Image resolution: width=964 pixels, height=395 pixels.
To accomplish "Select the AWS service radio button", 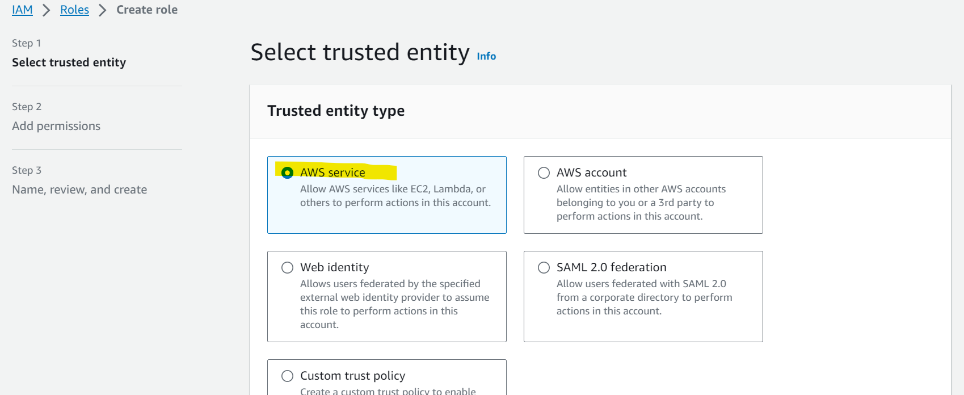I will [x=288, y=173].
